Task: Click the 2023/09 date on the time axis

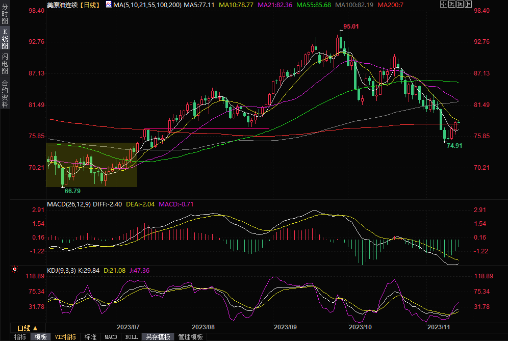Action: pyautogui.click(x=286, y=327)
